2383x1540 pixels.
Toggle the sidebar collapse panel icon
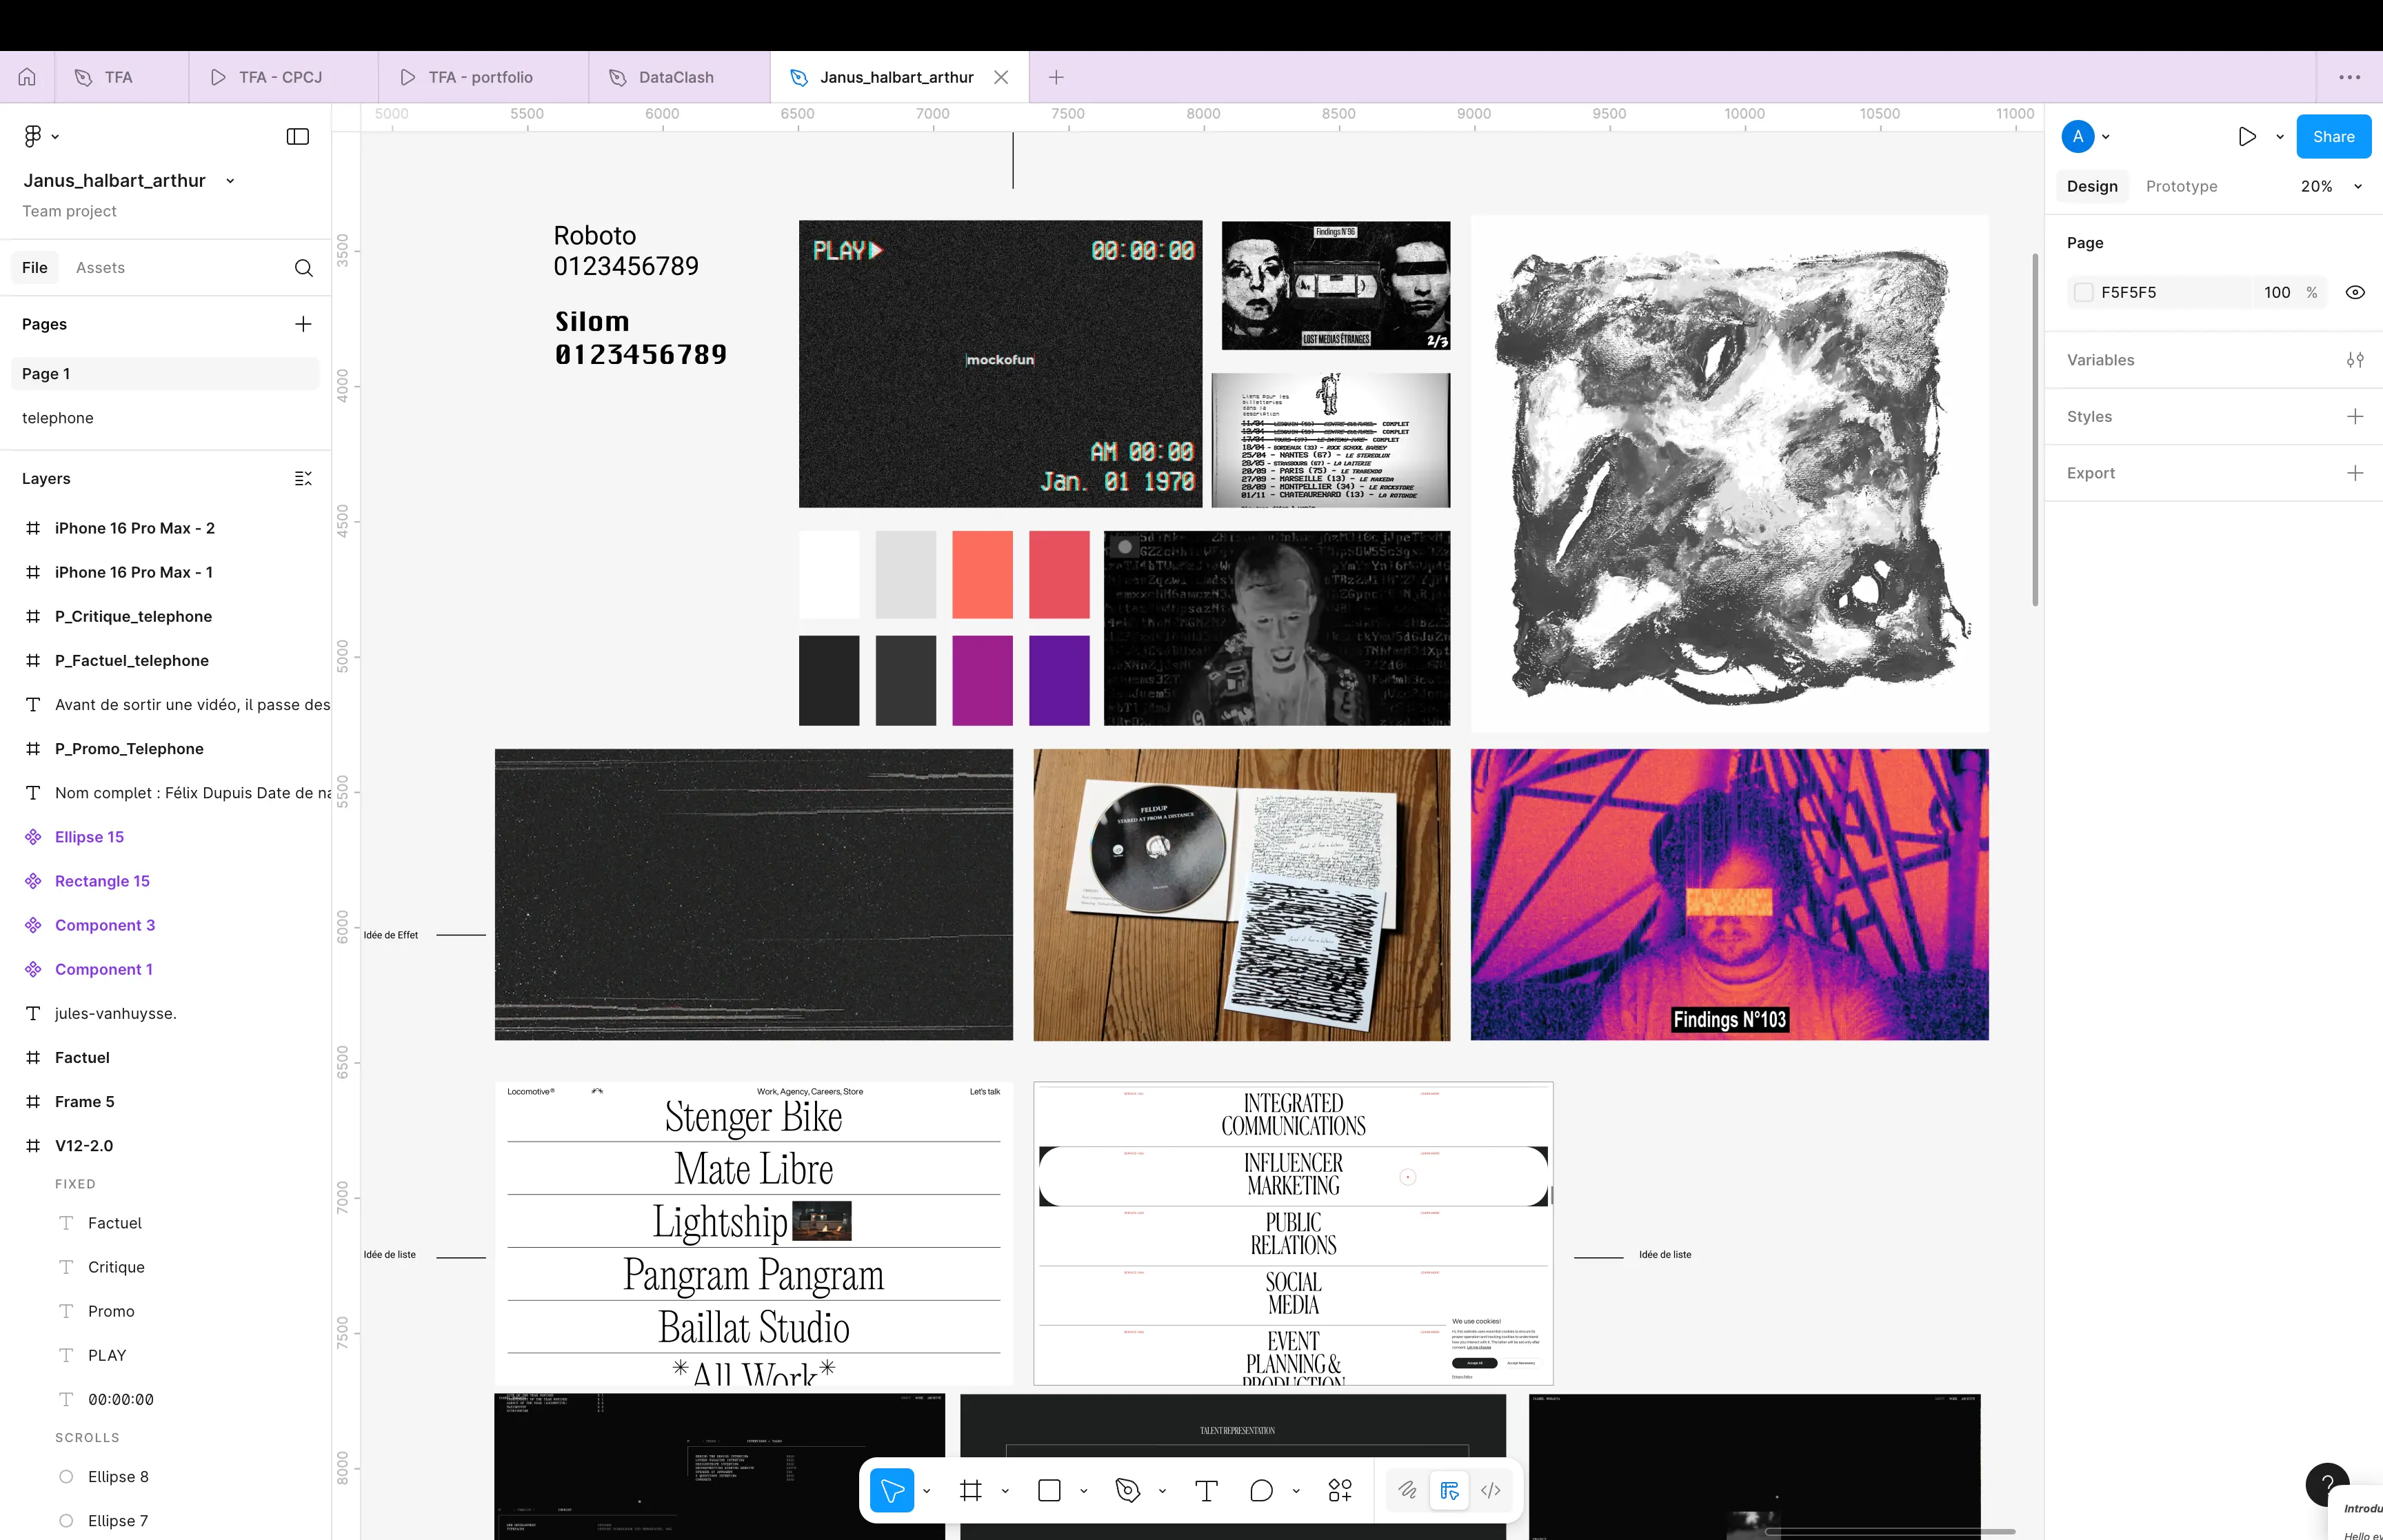tap(298, 137)
